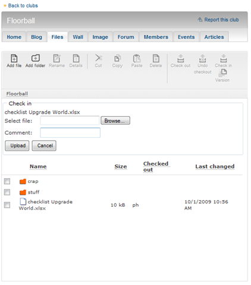Click the Paste clipboard icon
This screenshot has width=251, height=285.
pos(137,58)
